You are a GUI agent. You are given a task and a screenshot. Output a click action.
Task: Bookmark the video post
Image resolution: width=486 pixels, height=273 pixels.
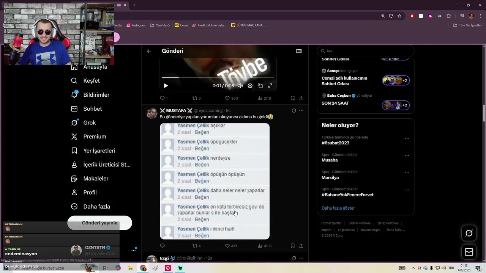coord(292,98)
